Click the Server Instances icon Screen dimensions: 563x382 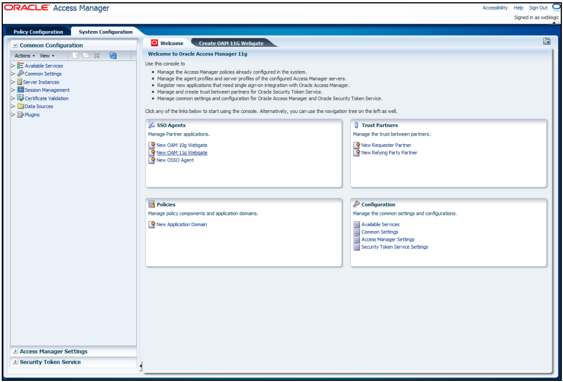(19, 81)
